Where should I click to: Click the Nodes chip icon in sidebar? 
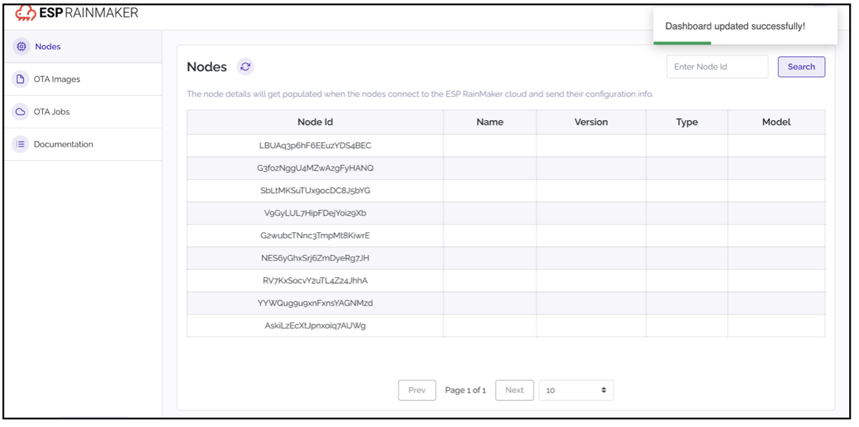21,46
